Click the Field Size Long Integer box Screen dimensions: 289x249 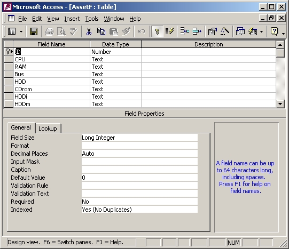coord(139,138)
